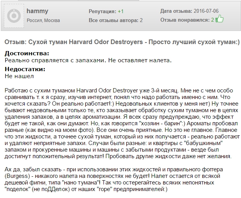The width and height of the screenshot is (241, 198).
Task: Click the label Дата отзыва
Action: [176, 11]
